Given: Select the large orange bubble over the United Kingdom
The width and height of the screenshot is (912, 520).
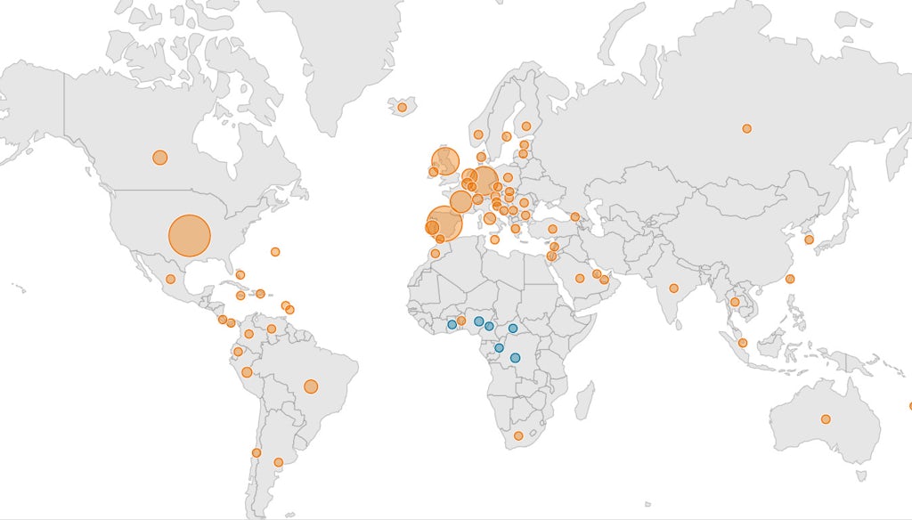Looking at the screenshot, I should 445,161.
